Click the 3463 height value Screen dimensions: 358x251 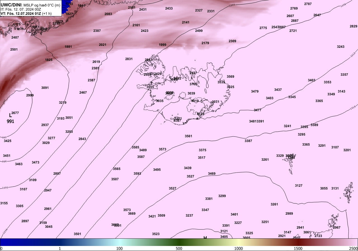(x=19, y=164)
